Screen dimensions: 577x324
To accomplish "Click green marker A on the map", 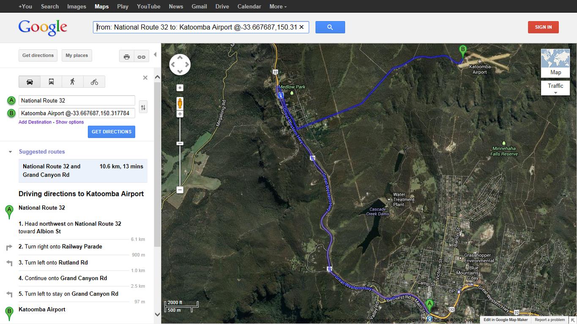I will [429, 306].
